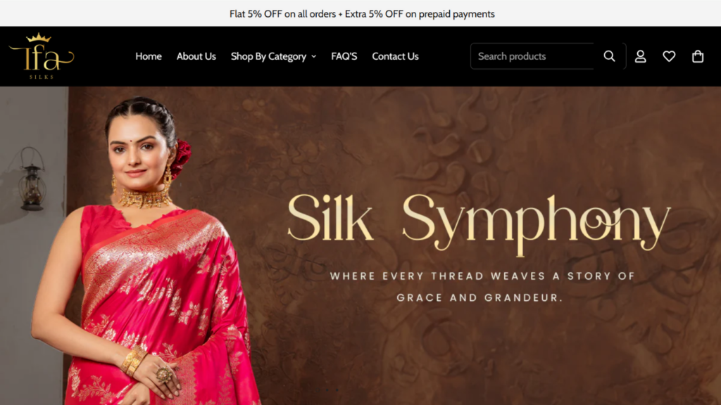Open the About Us page
The height and width of the screenshot is (405, 721).
point(196,56)
